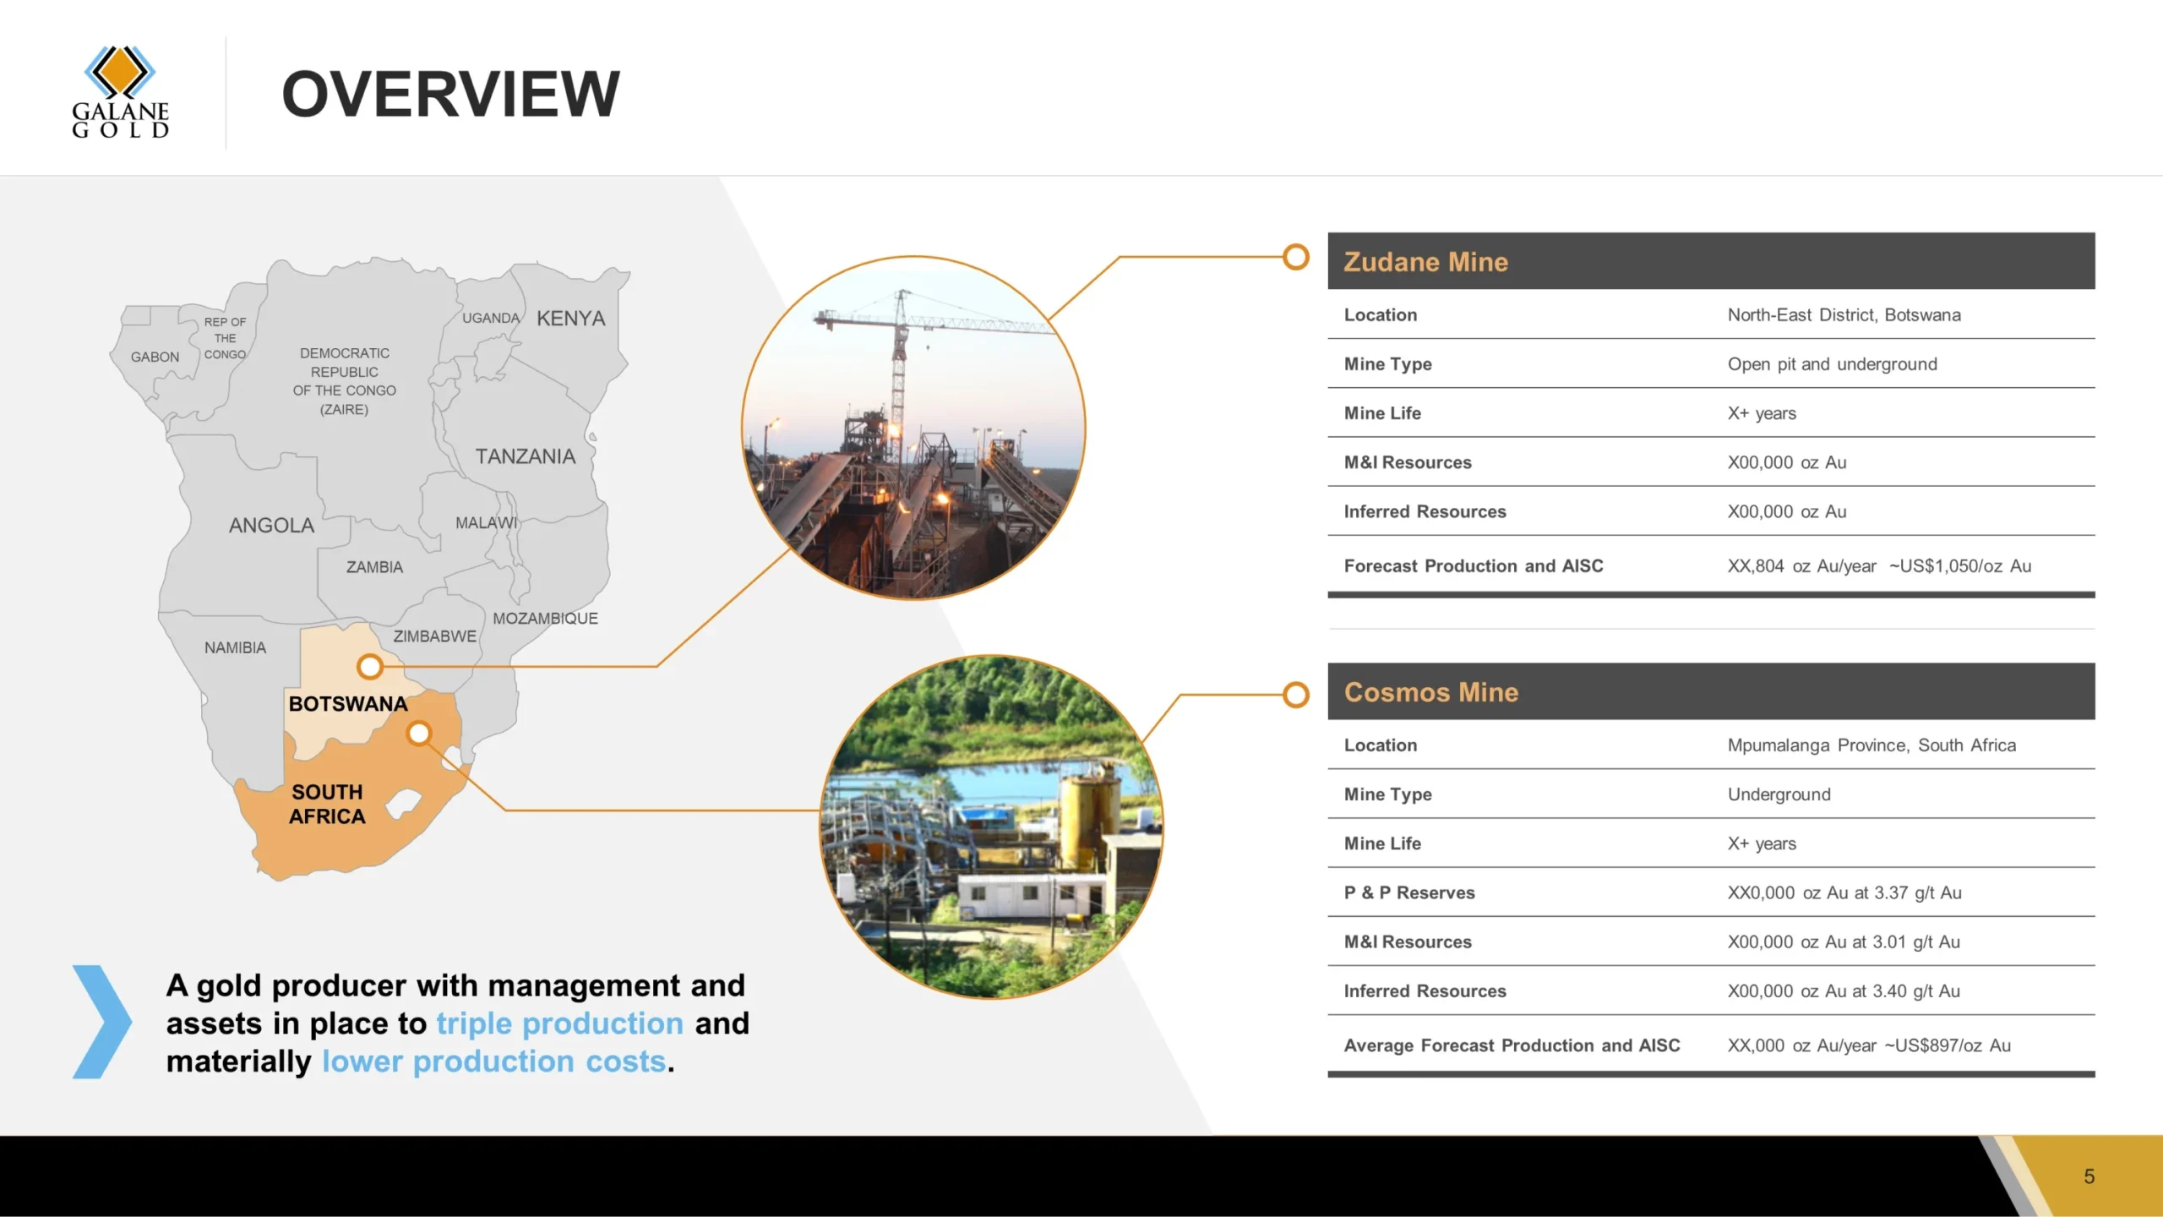Click the Cosmos Mine table header
The width and height of the screenshot is (2163, 1217).
click(1711, 691)
